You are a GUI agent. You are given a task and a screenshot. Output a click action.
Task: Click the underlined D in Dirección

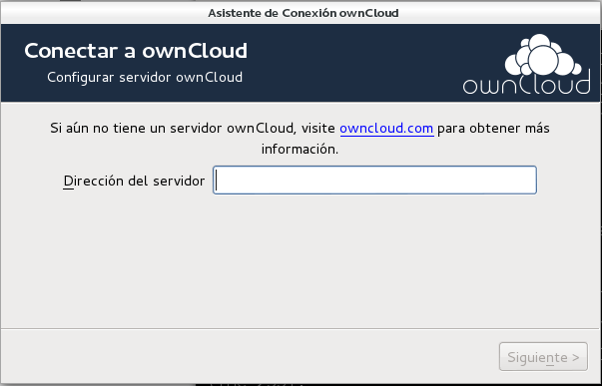pyautogui.click(x=68, y=181)
